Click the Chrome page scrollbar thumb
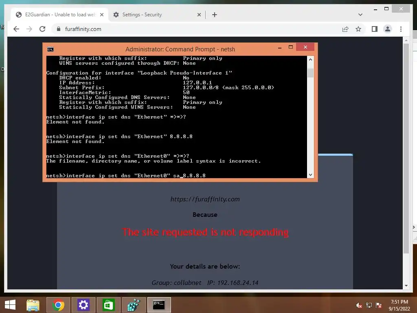The height and width of the screenshot is (313, 417). point(406,148)
